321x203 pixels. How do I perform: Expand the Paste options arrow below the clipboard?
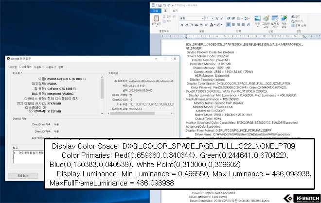pos(157,26)
